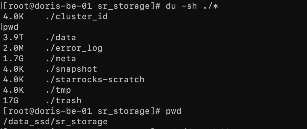Click the 3.9T size value

tap(13, 38)
